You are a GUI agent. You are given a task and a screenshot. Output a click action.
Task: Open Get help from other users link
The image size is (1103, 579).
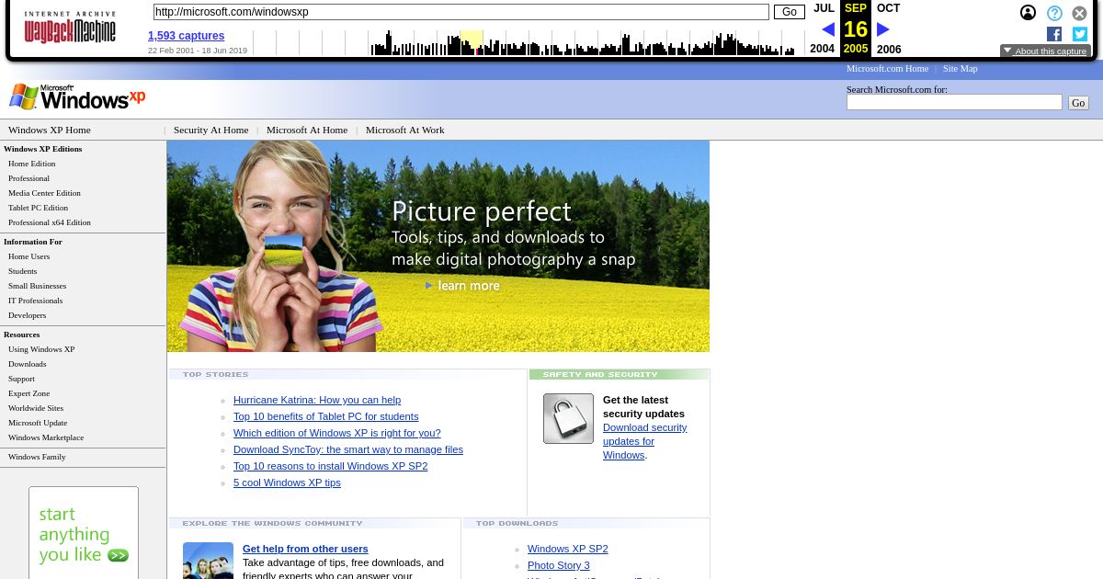(x=305, y=549)
